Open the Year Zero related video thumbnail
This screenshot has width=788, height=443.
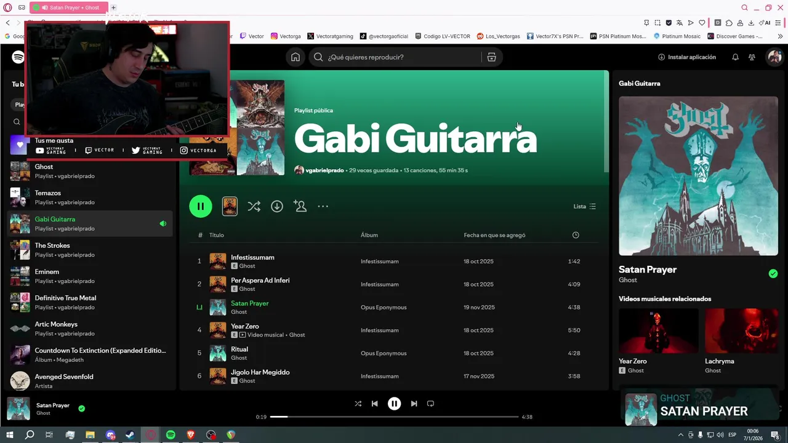659,330
